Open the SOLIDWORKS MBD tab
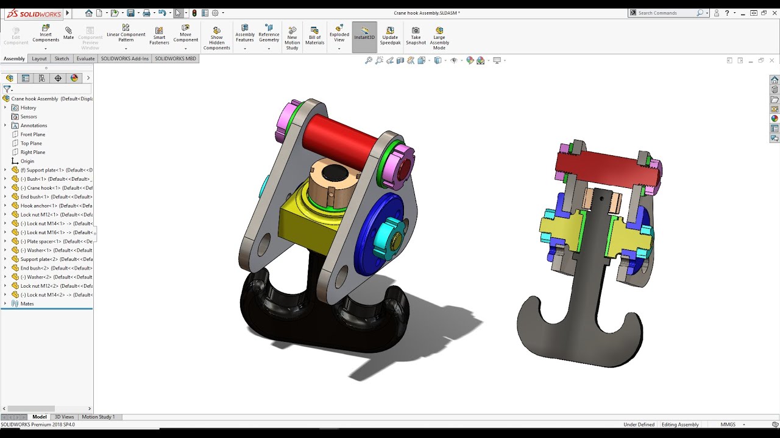The height and width of the screenshot is (438, 780). [x=175, y=58]
